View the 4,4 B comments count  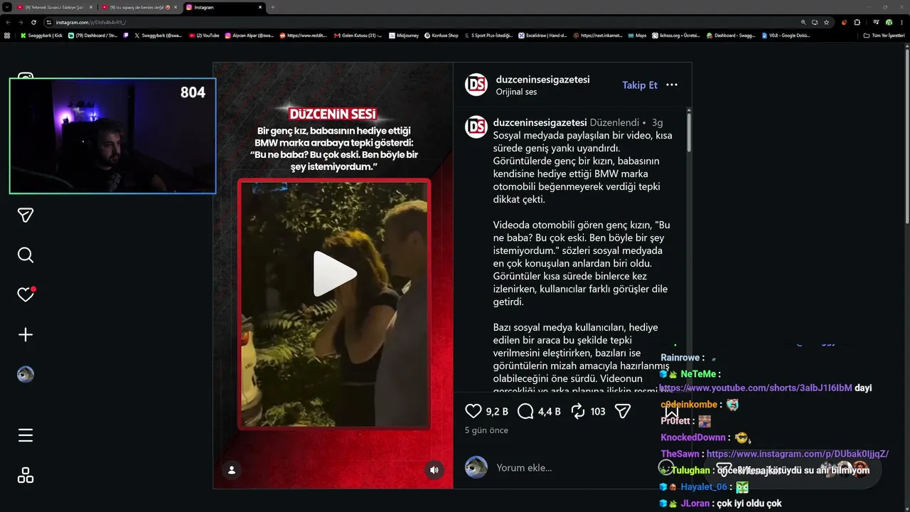tap(550, 412)
